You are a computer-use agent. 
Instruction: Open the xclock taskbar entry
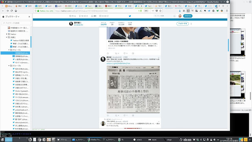[x=138, y=140]
